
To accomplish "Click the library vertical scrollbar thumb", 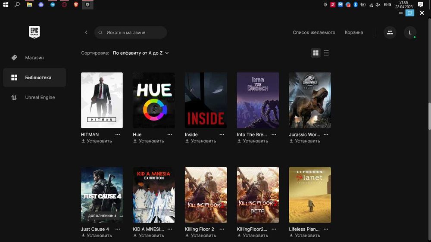I will [429, 116].
